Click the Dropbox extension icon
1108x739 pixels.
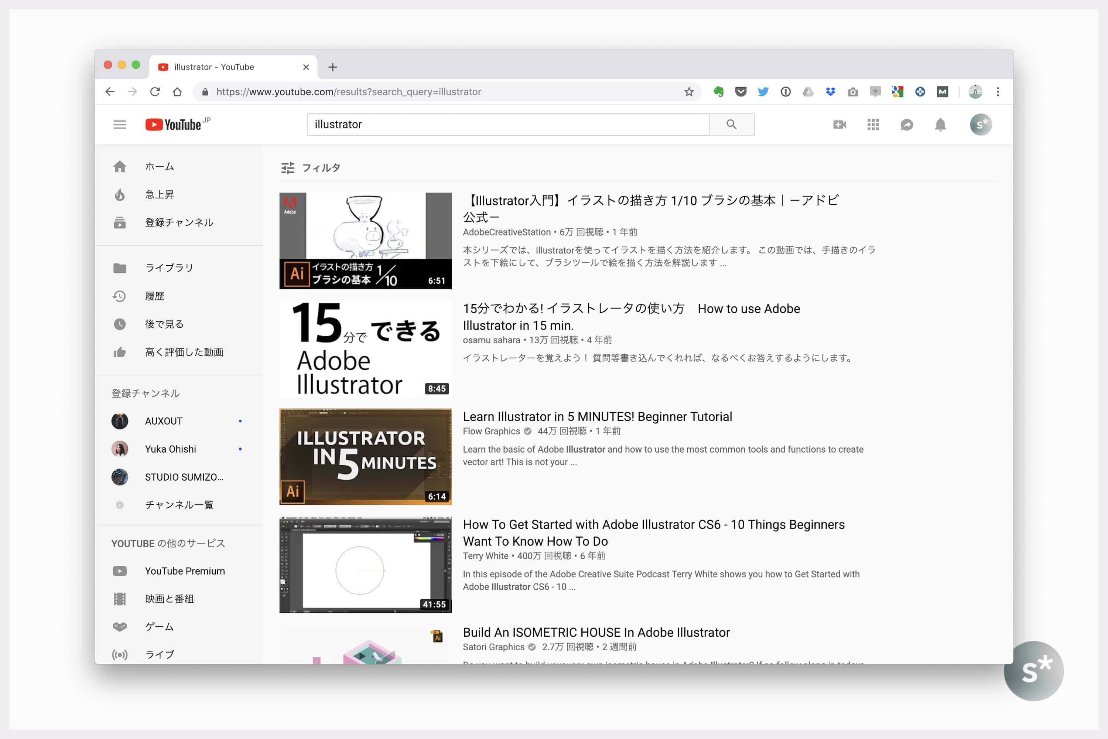(831, 92)
